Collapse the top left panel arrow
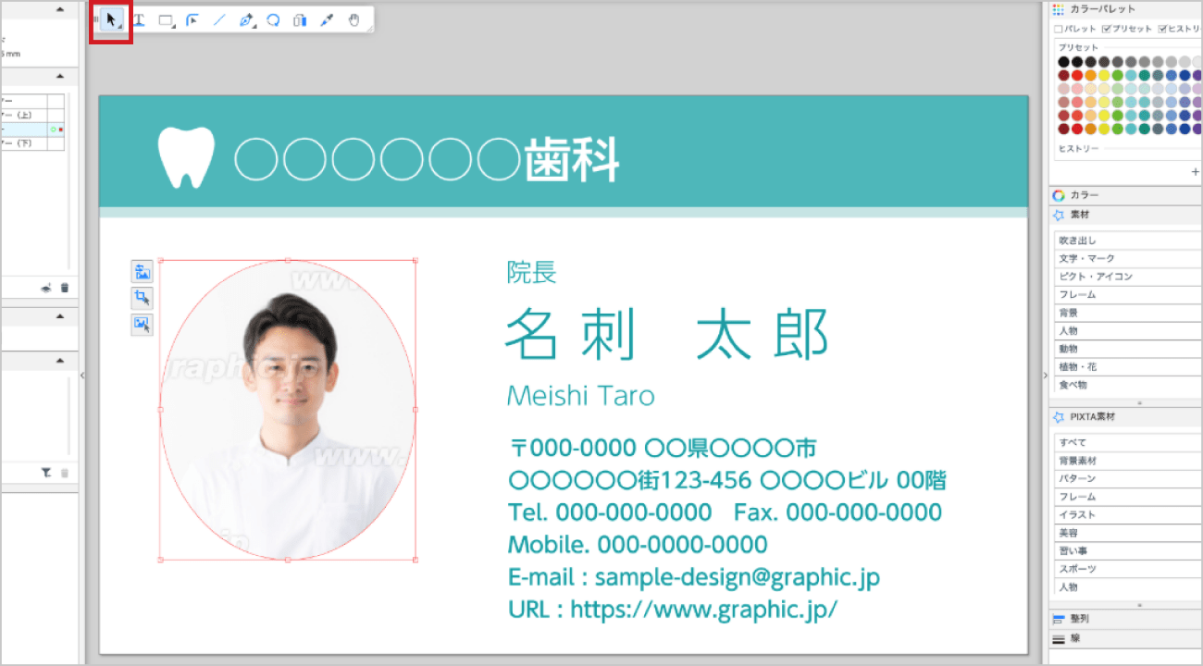The width and height of the screenshot is (1203, 666). click(60, 9)
